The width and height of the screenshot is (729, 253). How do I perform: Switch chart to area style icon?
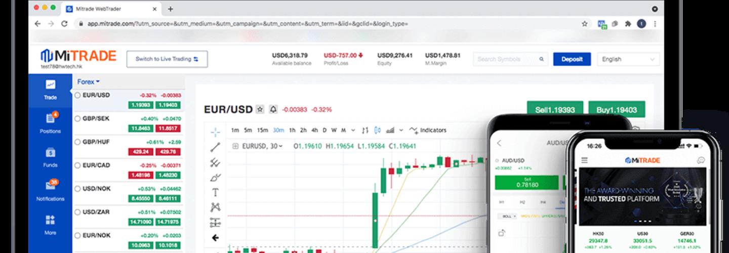390,130
